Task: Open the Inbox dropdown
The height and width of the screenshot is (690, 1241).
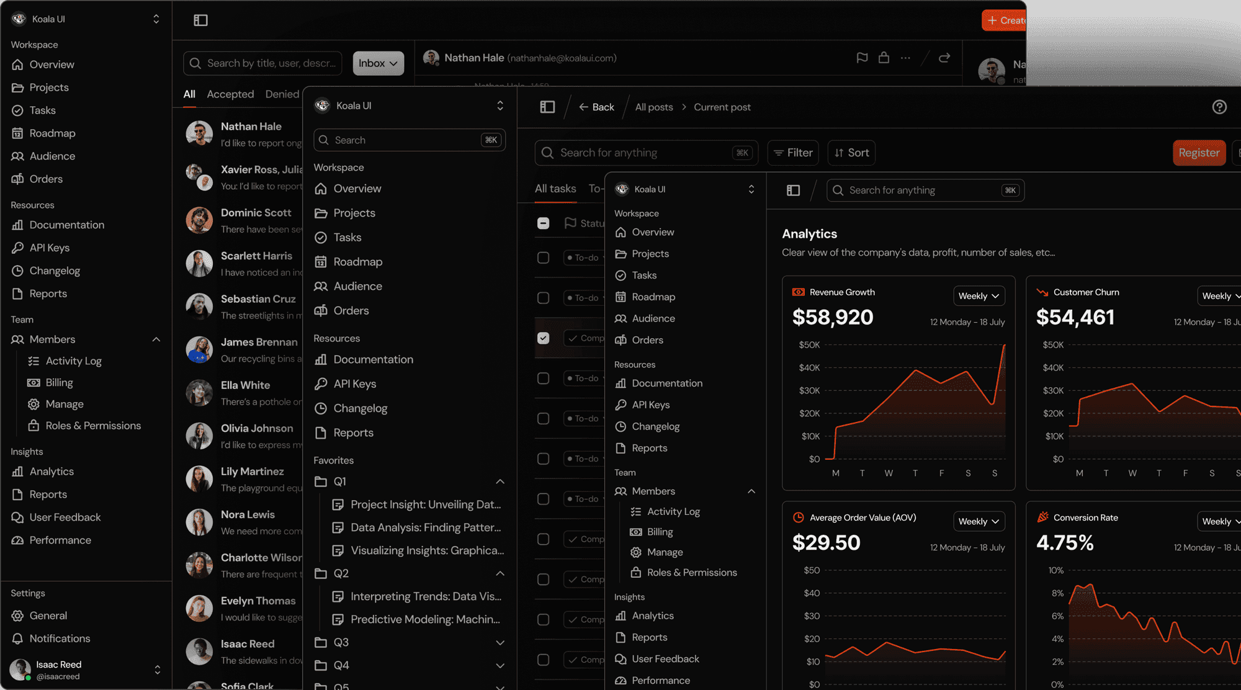Action: (x=378, y=63)
